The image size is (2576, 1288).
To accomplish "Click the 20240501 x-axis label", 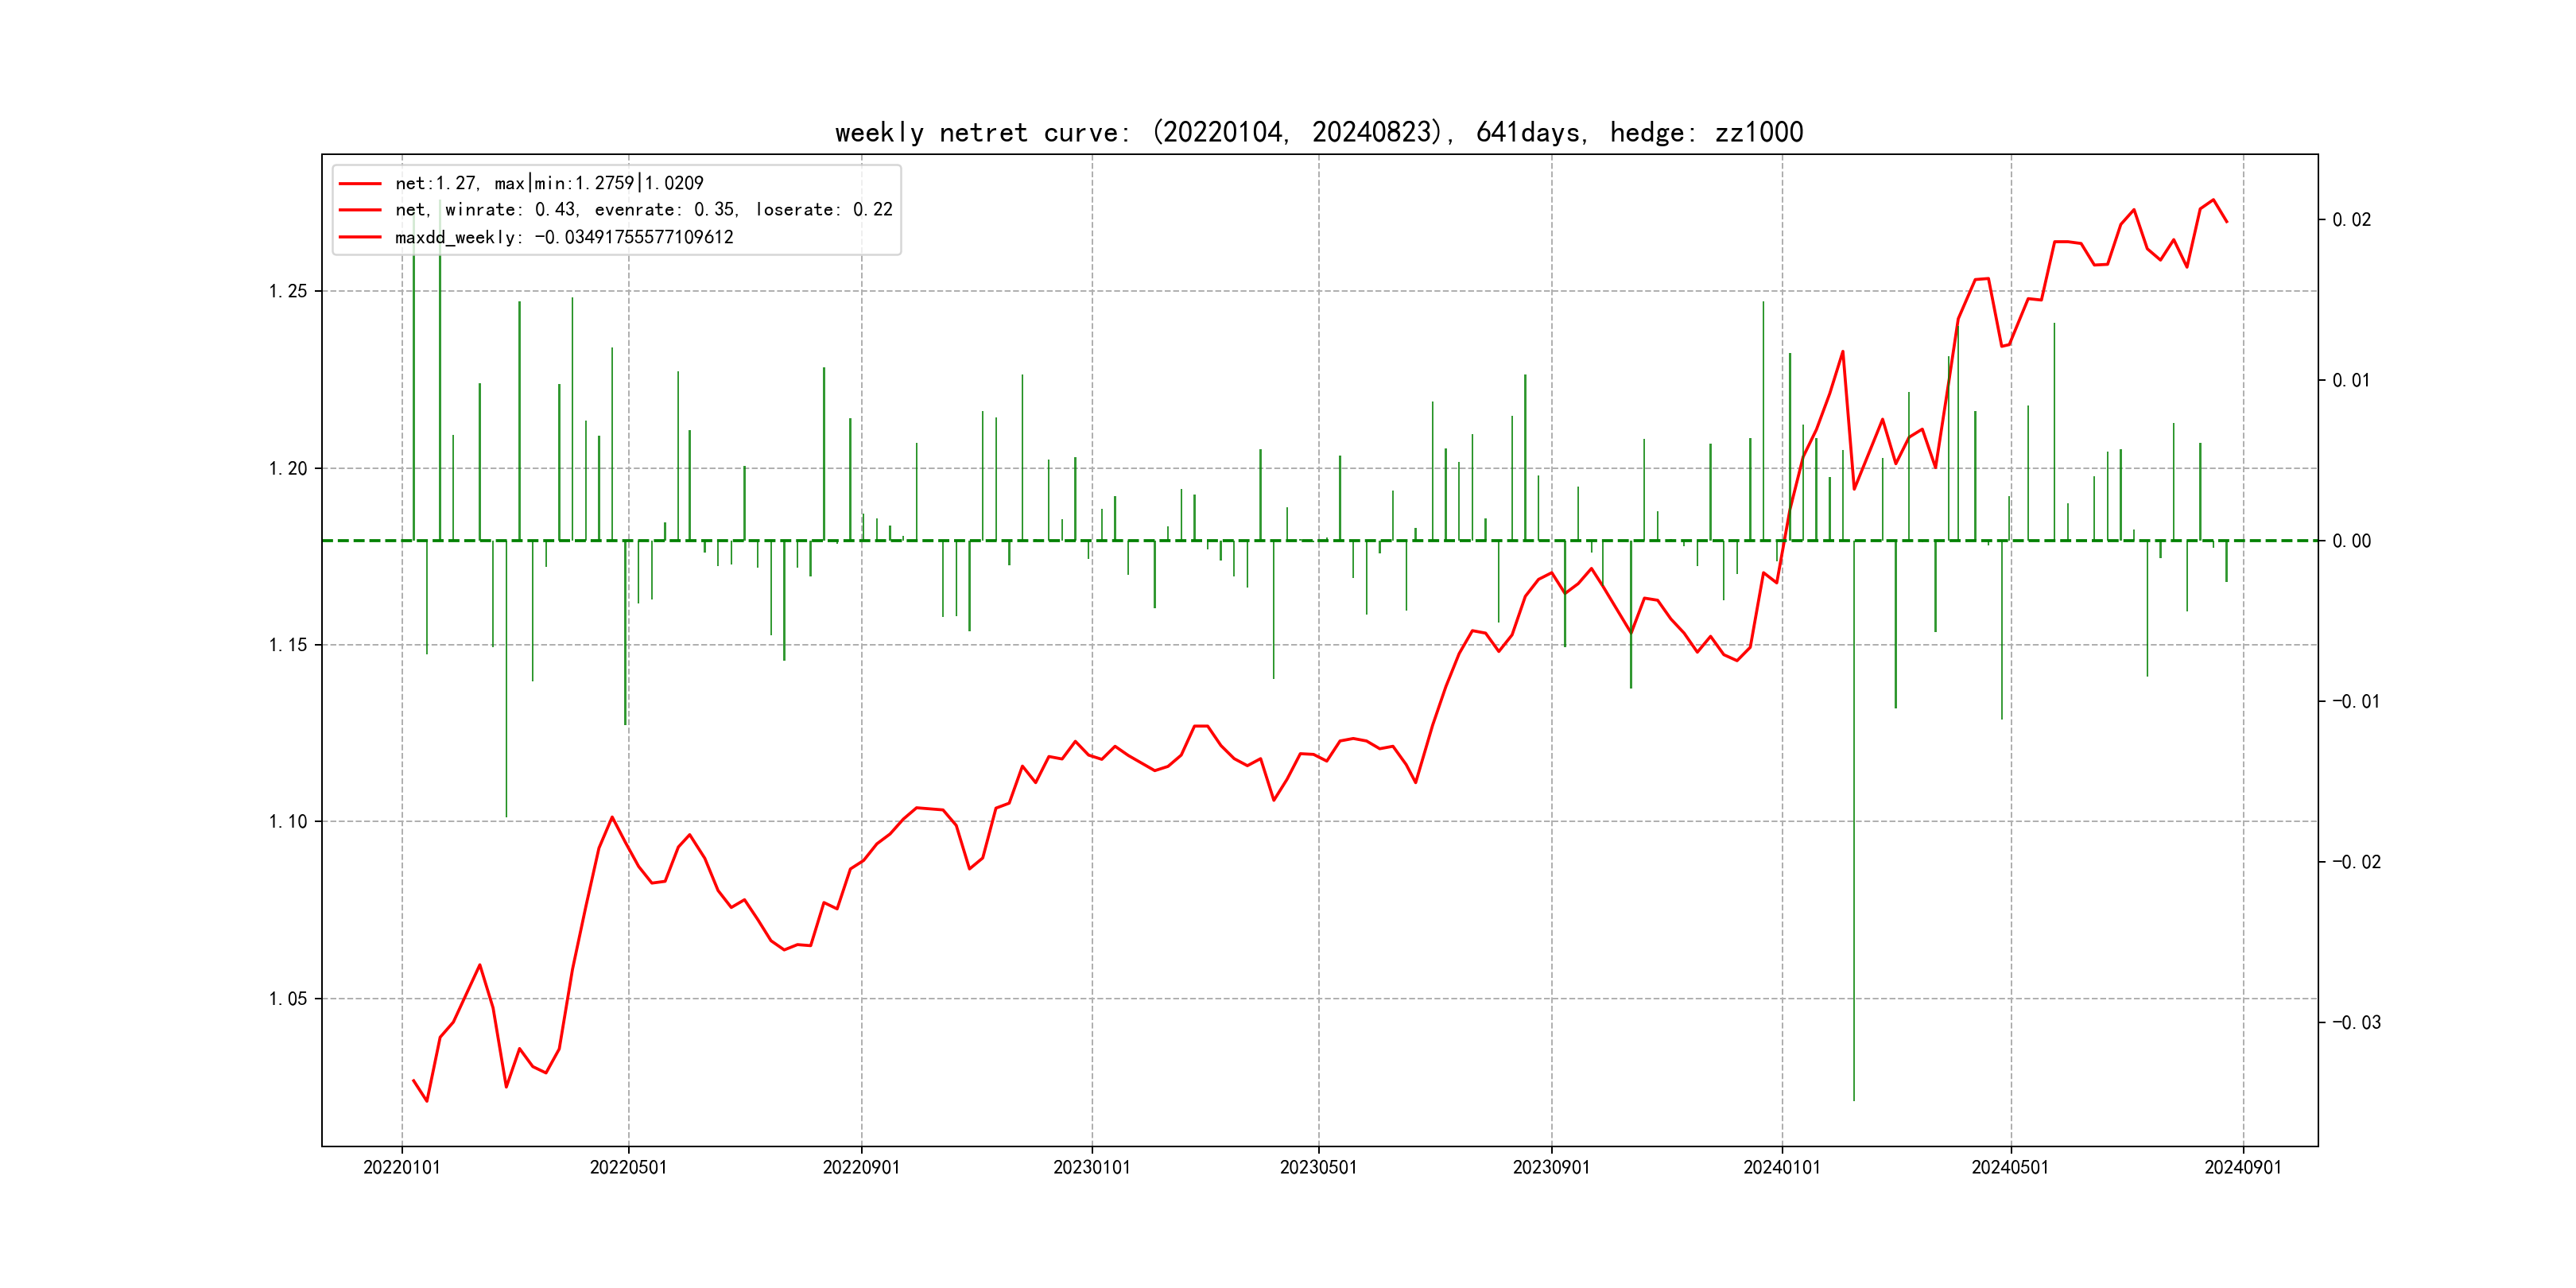I will point(2010,1167).
